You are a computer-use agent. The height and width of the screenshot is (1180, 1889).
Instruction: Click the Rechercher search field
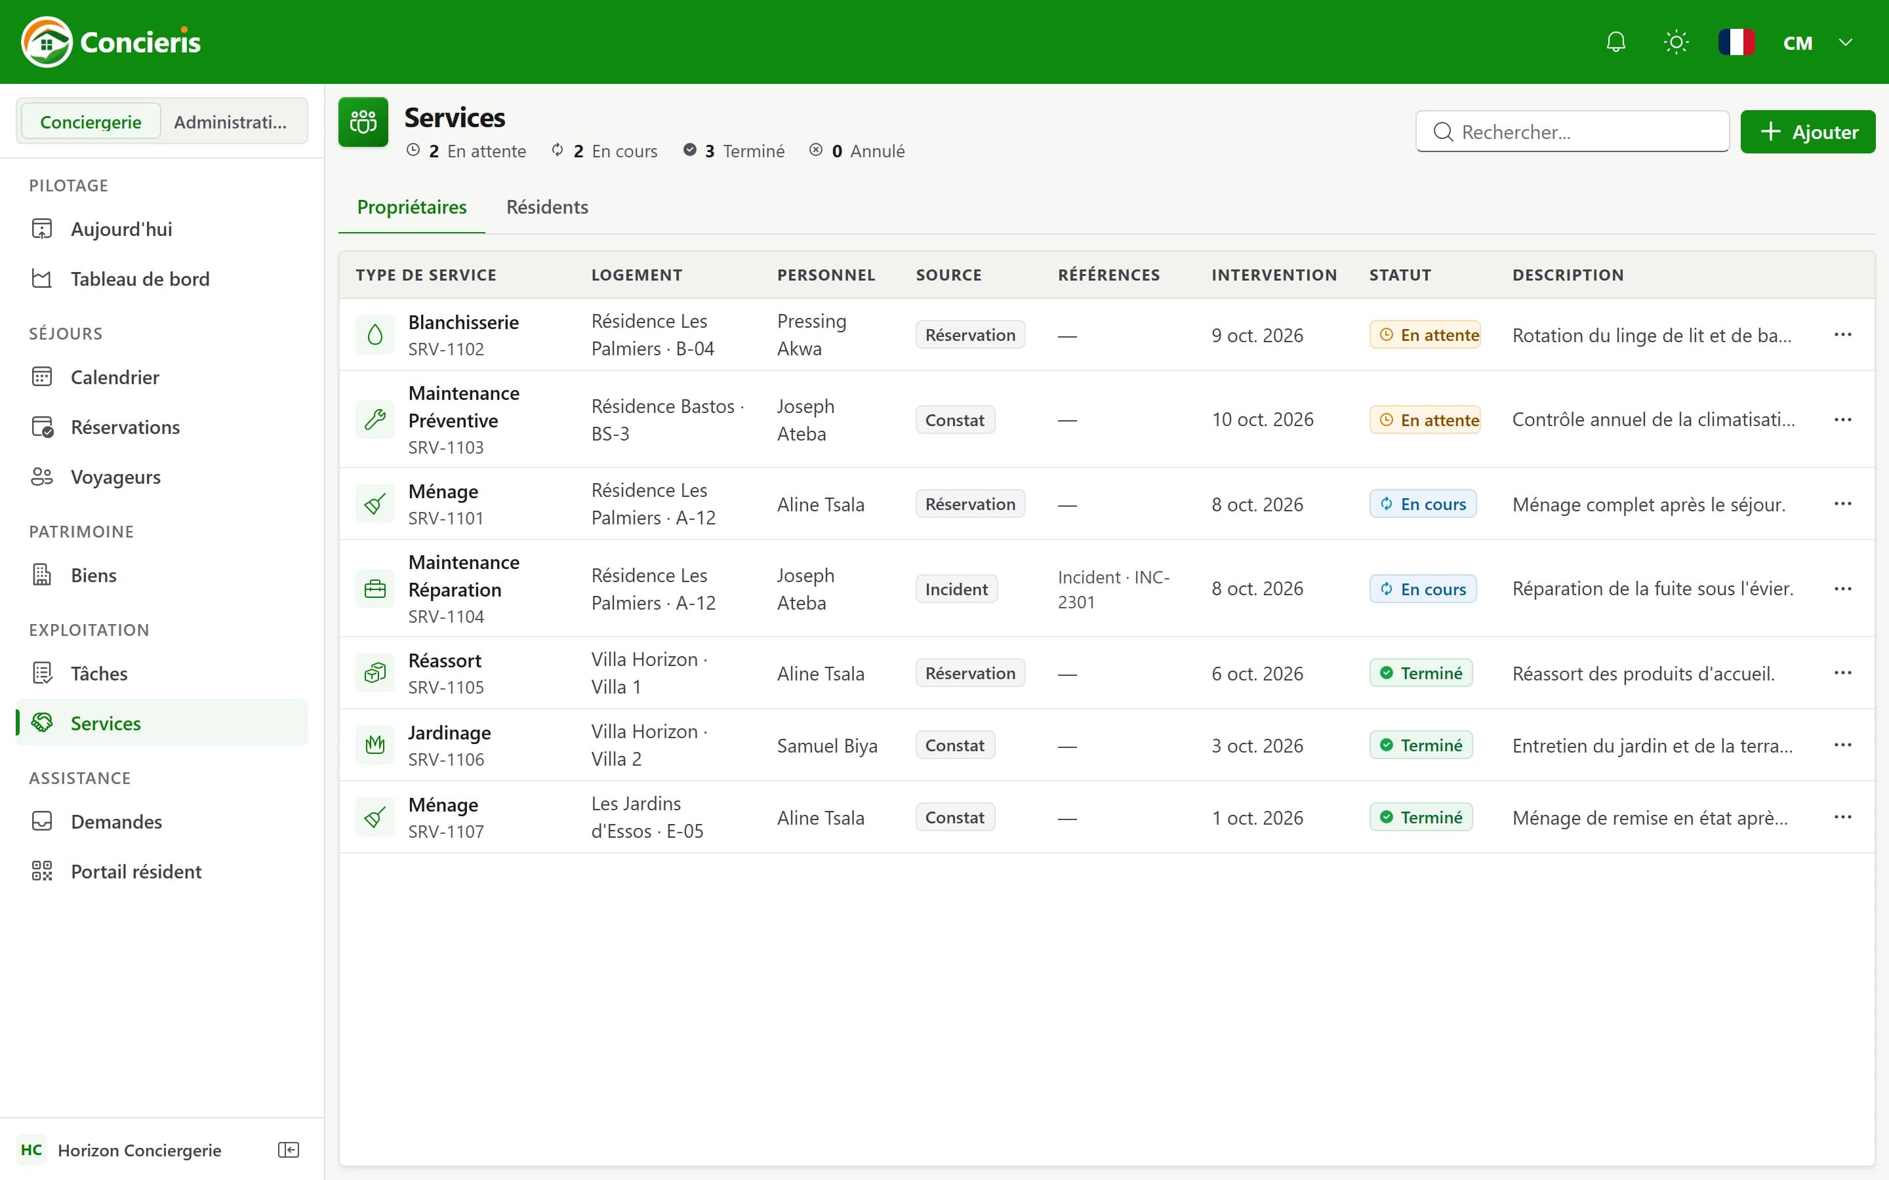click(1572, 132)
